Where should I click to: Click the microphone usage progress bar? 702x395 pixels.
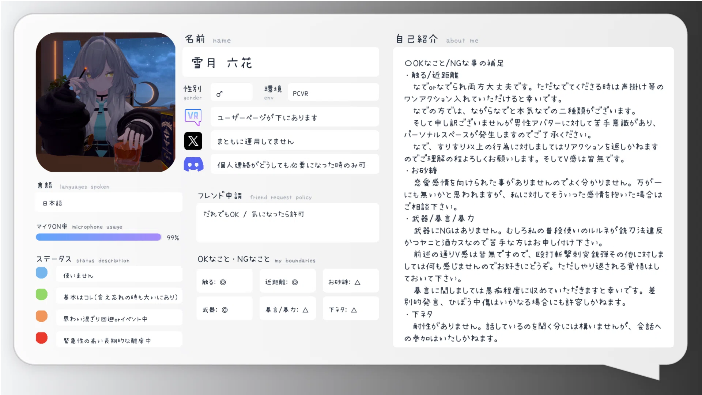pos(99,237)
